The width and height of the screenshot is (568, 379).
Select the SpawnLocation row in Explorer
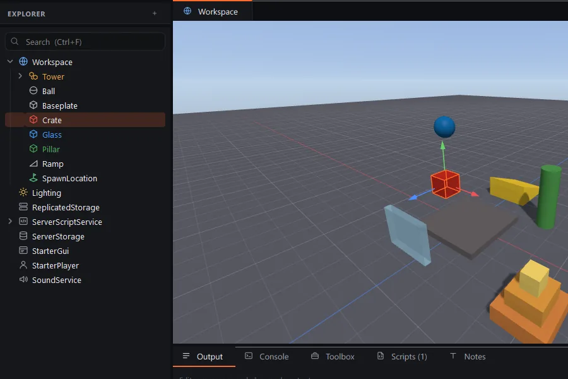pyautogui.click(x=85, y=178)
